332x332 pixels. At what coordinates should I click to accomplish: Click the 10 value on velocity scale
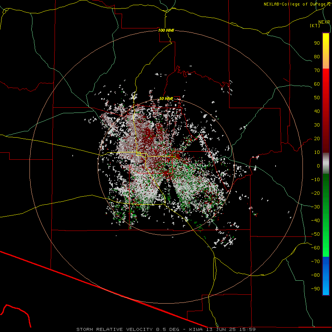(317, 152)
